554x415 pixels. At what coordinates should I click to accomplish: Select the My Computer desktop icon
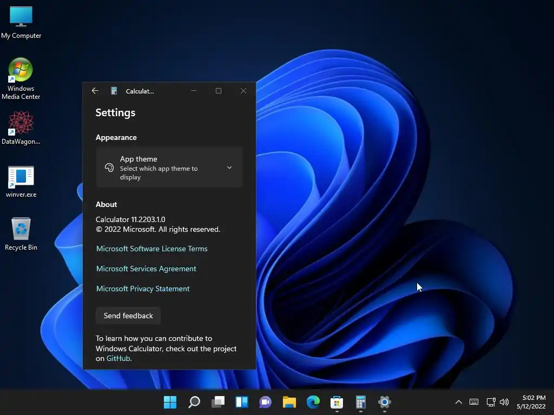21,22
